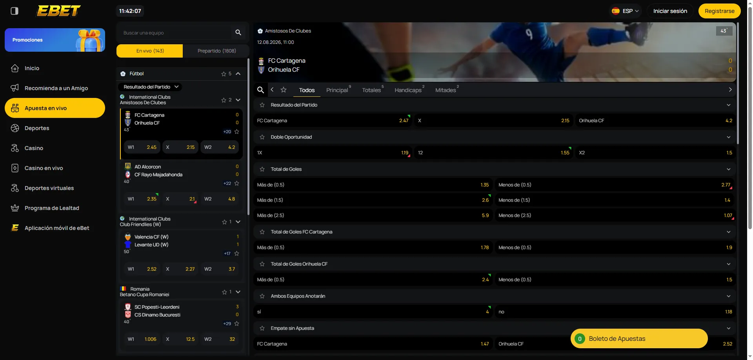
Task: Favorite the AD Alcorcon match
Action: pyautogui.click(x=236, y=183)
